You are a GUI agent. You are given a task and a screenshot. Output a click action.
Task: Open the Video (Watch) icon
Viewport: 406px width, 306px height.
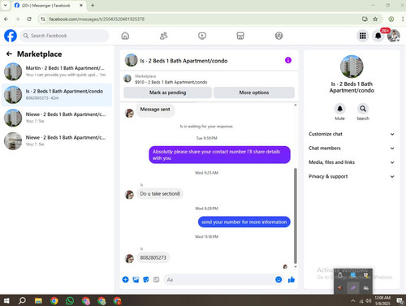click(x=202, y=36)
